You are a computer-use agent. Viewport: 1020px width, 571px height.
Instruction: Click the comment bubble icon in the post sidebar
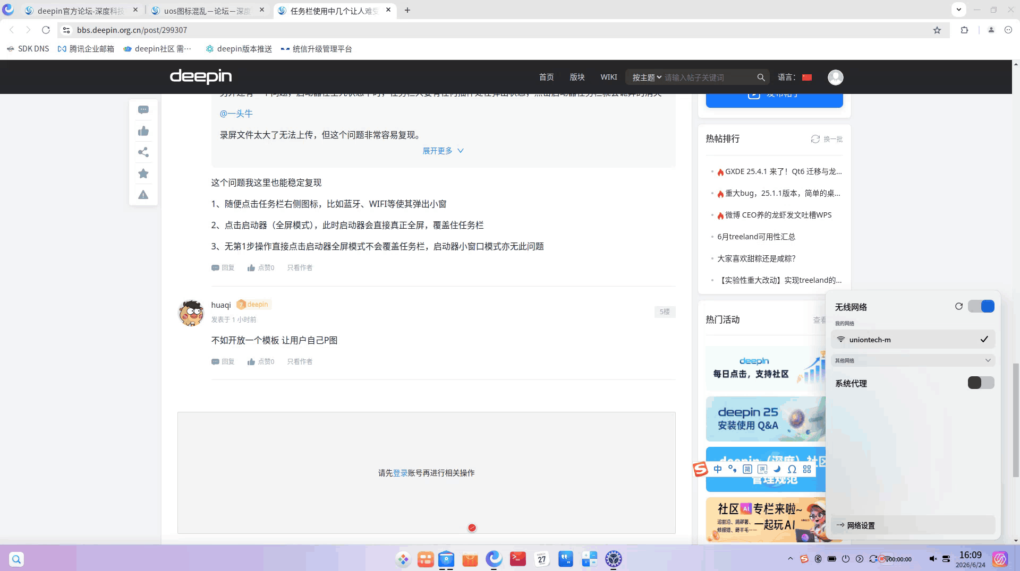point(143,110)
